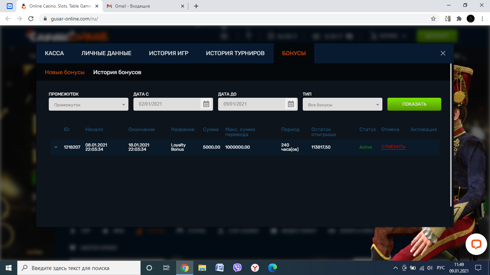Open the История бонусов section
Image resolution: width=490 pixels, height=275 pixels.
(117, 72)
